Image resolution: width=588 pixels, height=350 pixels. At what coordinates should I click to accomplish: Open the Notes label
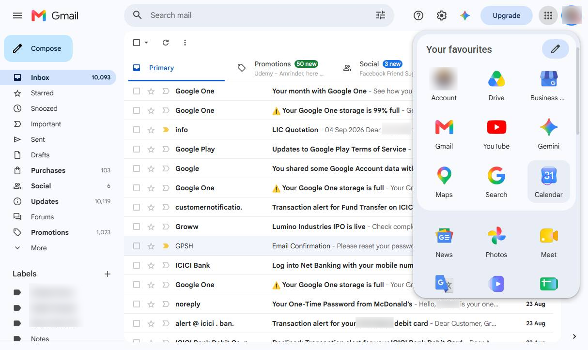click(40, 339)
